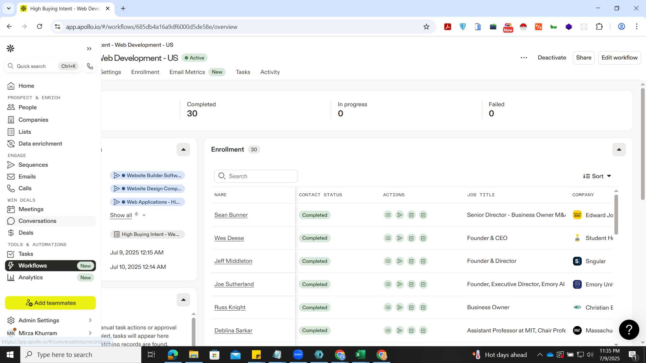Collapse the Enrollment panel
Screen dimensions: 646x363
click(x=619, y=150)
